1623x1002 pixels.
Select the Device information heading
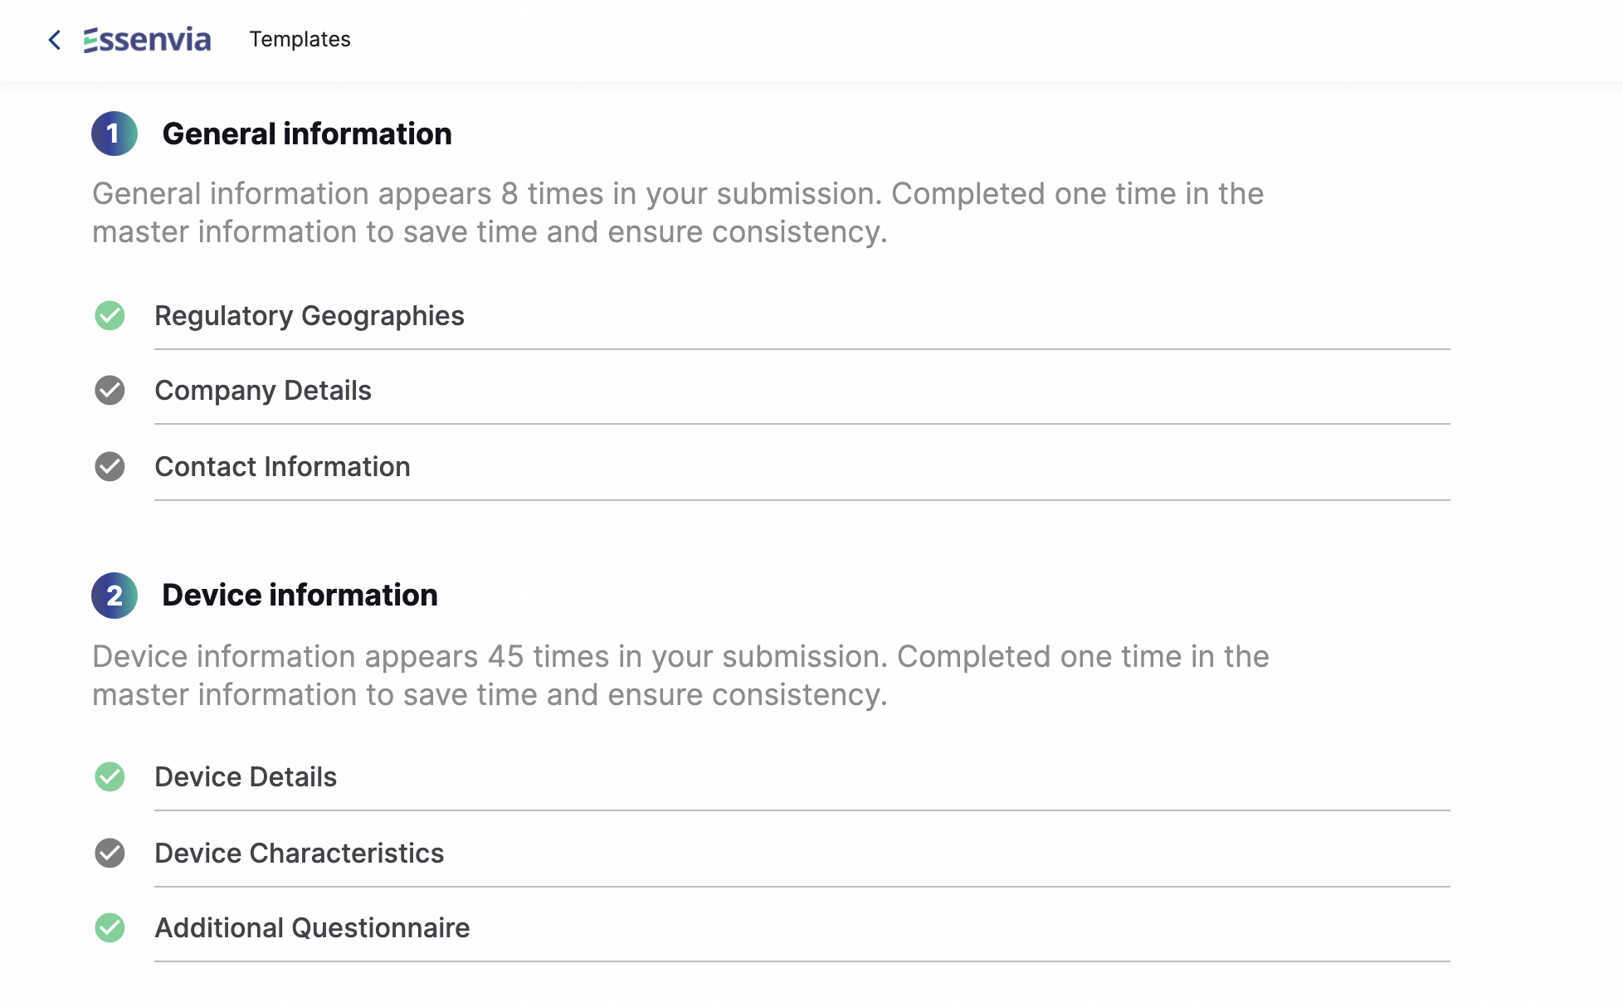300,595
